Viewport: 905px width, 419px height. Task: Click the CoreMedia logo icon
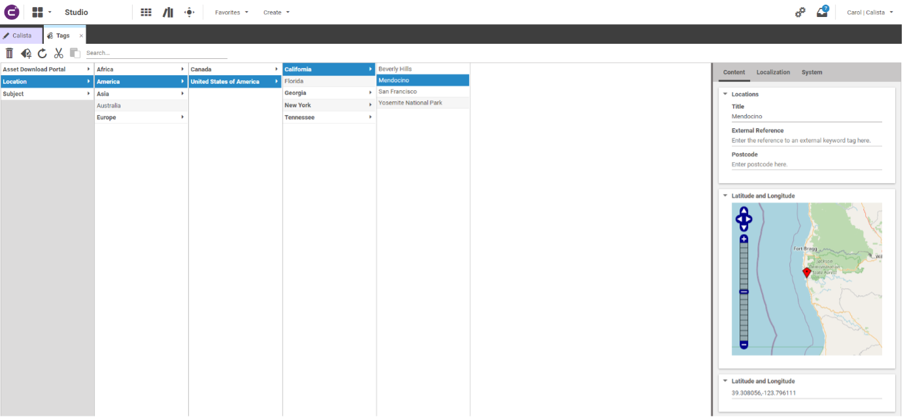pyautogui.click(x=12, y=12)
